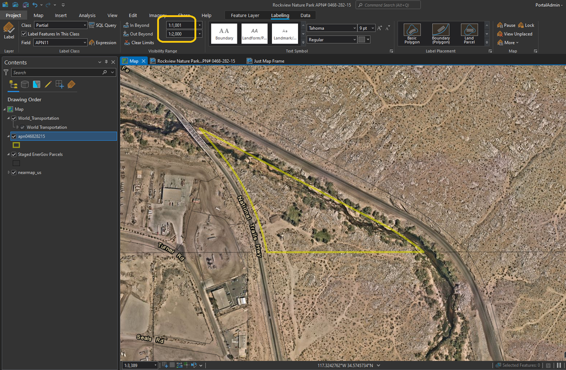This screenshot has width=566, height=370.
Task: Open the label Expression editor
Action: tap(103, 42)
